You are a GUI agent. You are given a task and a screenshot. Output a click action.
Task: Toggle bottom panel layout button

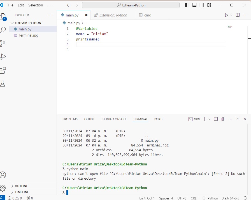point(194,5)
